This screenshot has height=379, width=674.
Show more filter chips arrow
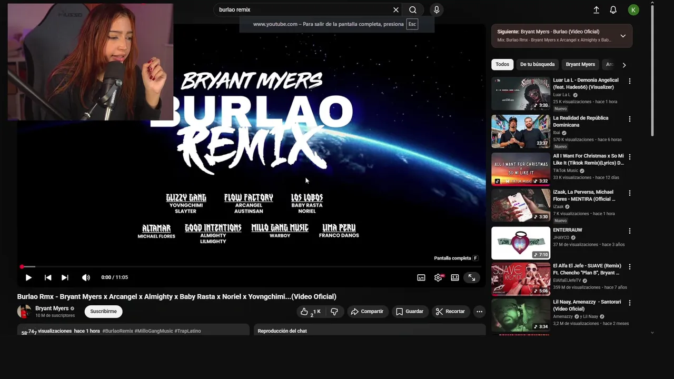pos(624,65)
